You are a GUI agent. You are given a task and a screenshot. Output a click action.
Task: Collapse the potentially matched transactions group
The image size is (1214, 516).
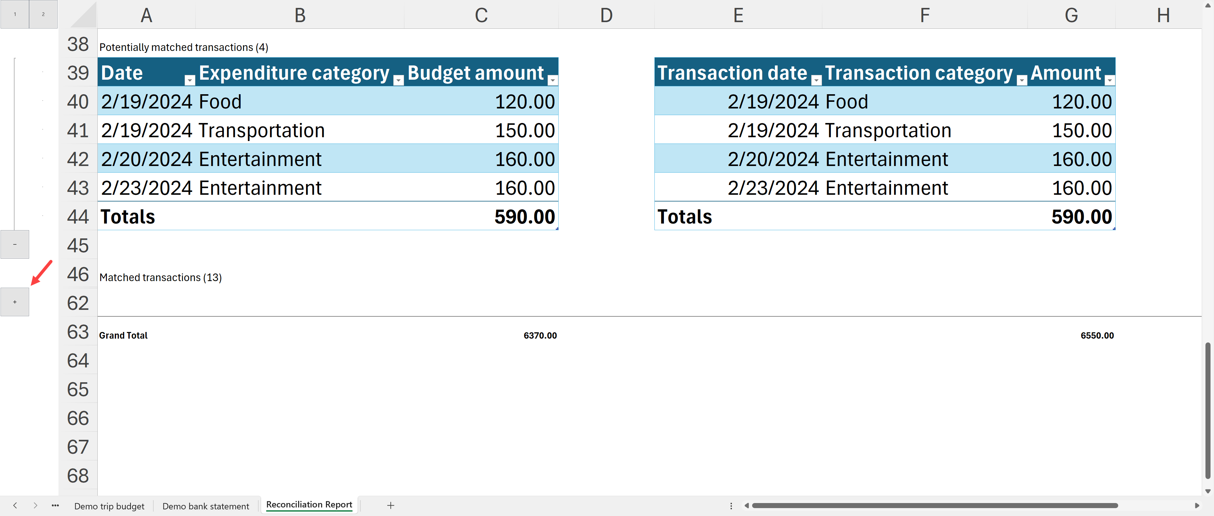click(x=15, y=244)
